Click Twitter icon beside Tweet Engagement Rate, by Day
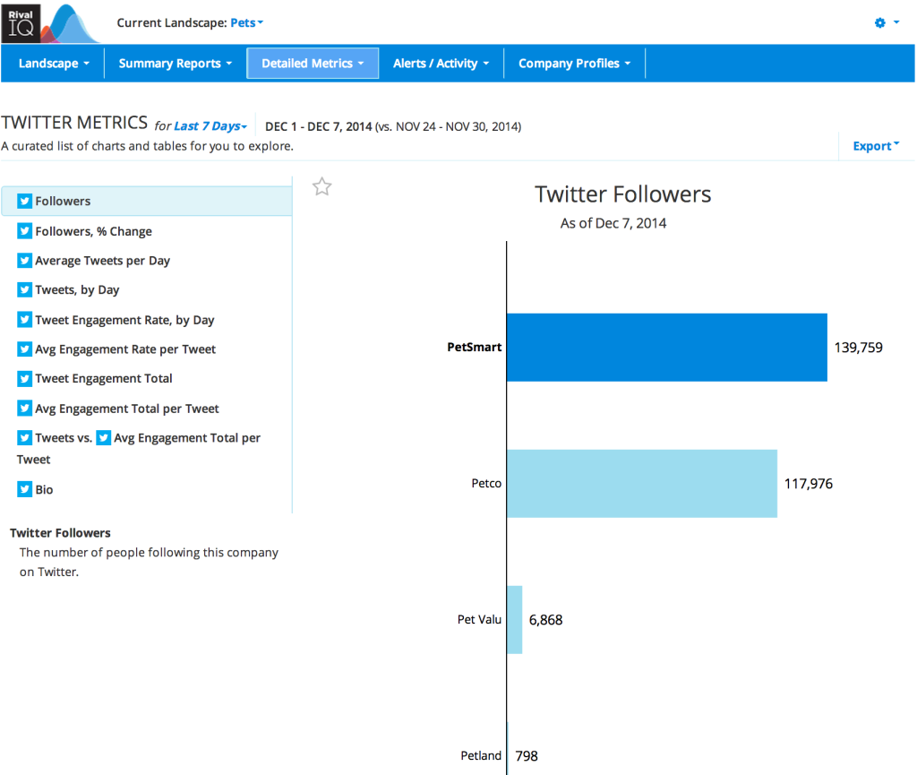This screenshot has width=917, height=775. pyautogui.click(x=24, y=319)
